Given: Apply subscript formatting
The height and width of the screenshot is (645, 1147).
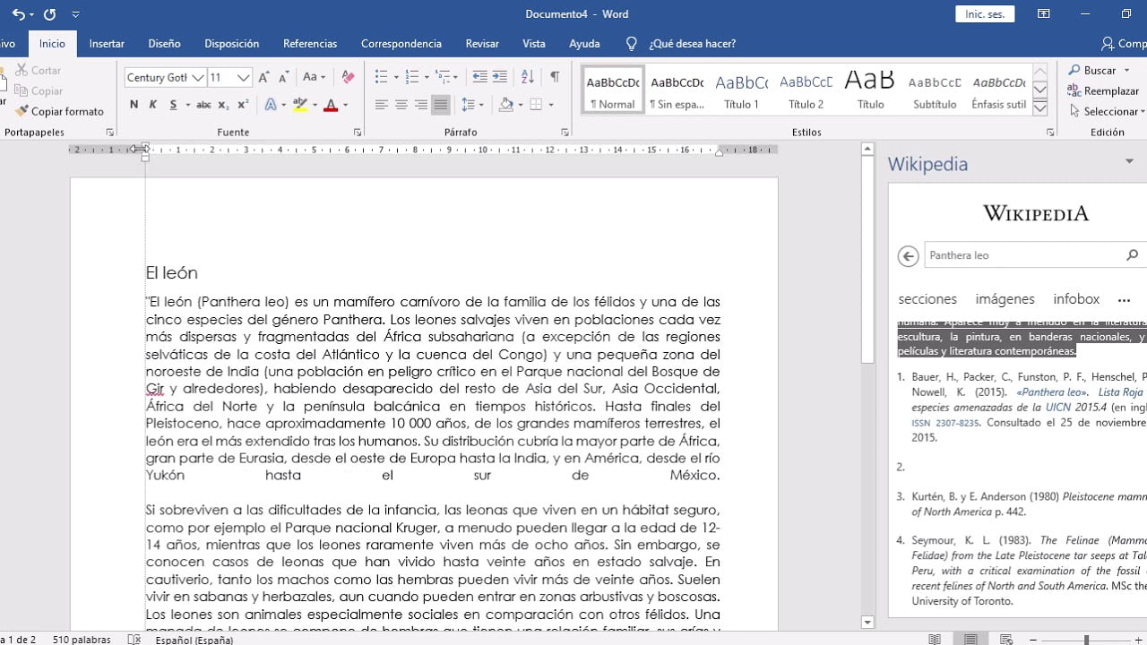Looking at the screenshot, I should (x=224, y=106).
